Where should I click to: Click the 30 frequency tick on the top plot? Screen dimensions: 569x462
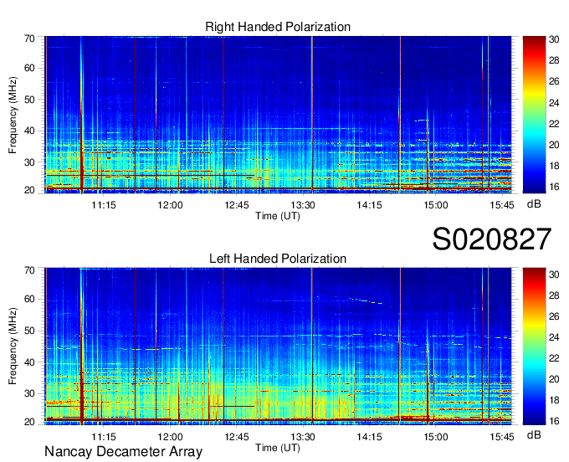click(29, 162)
